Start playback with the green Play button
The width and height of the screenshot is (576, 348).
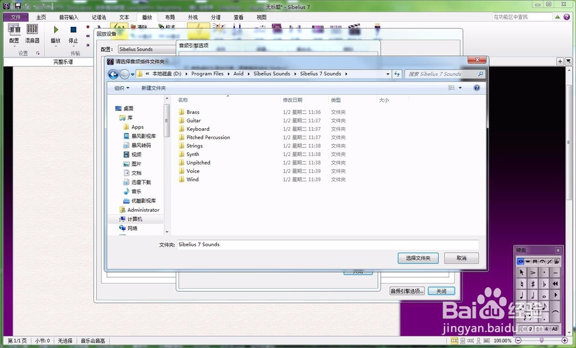[56, 30]
